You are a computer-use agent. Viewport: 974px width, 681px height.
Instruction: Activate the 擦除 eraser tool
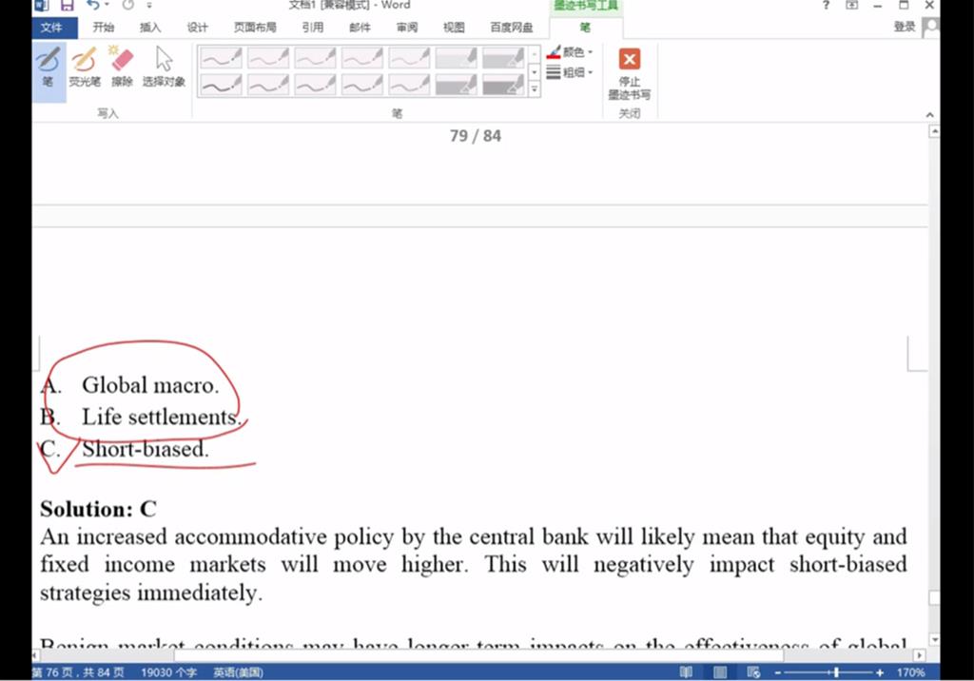pyautogui.click(x=122, y=68)
